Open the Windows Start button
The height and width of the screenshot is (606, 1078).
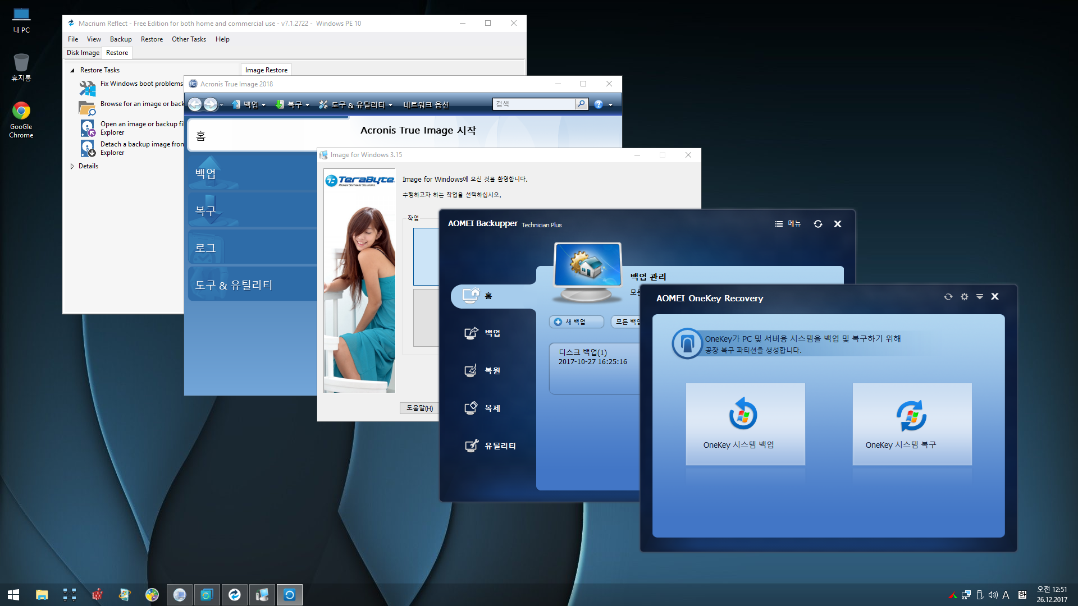coord(13,595)
